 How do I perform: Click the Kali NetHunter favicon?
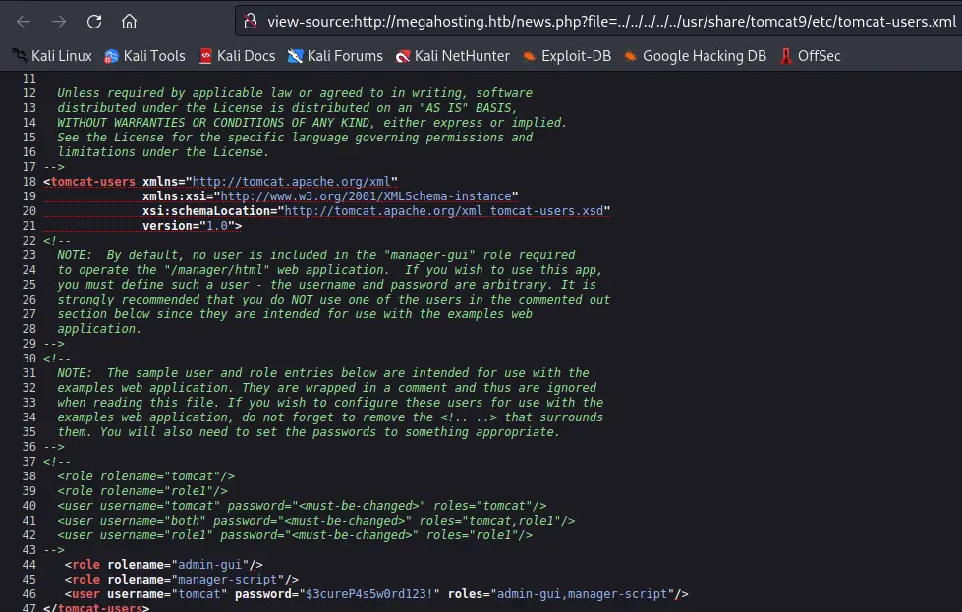[403, 56]
